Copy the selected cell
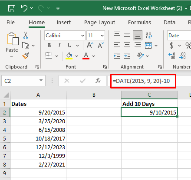Screen dimensions: 191x180 click(26, 46)
